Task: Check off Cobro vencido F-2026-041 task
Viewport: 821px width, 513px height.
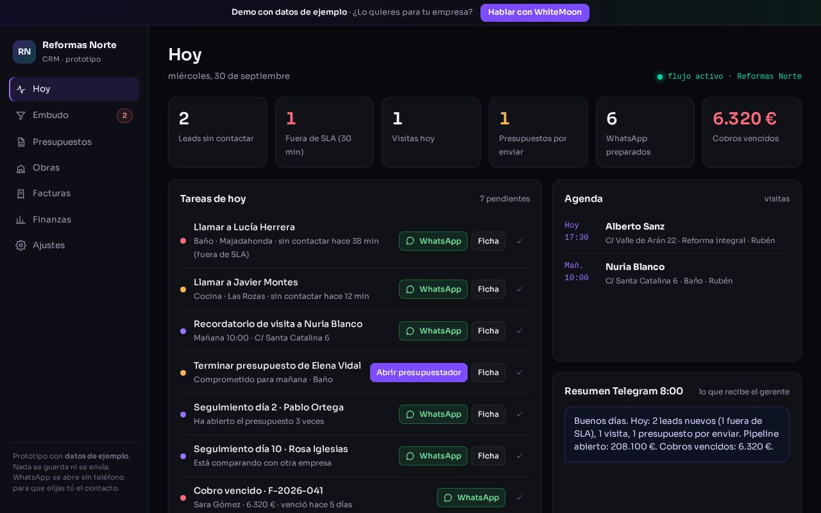Action: point(520,498)
